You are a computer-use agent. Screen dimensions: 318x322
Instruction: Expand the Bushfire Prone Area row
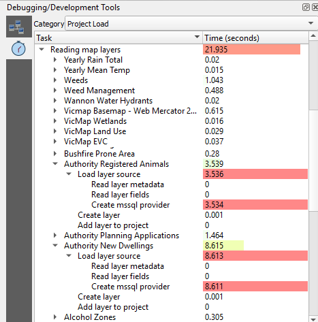[55, 154]
